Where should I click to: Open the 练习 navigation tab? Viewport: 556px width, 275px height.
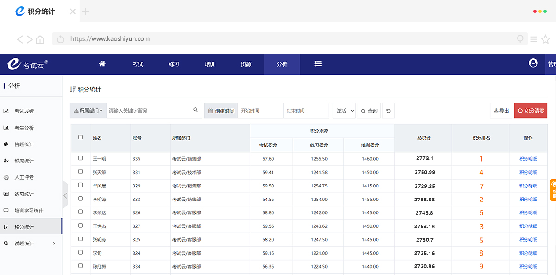tap(174, 64)
